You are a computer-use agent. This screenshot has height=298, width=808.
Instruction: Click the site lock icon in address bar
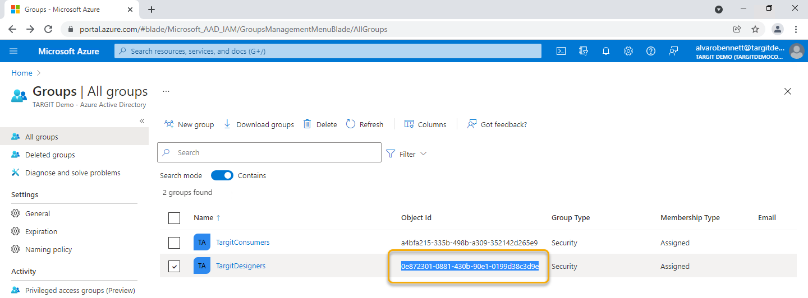click(x=71, y=29)
